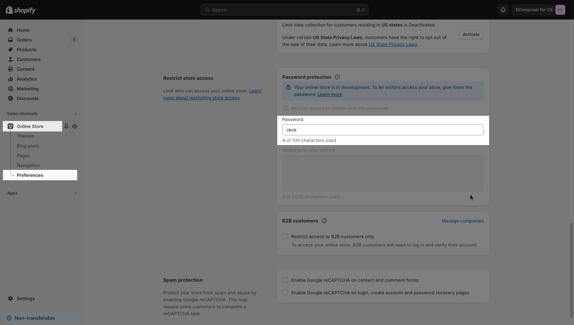Click the Sales channels heading
This screenshot has height=325, width=574.
click(22, 114)
